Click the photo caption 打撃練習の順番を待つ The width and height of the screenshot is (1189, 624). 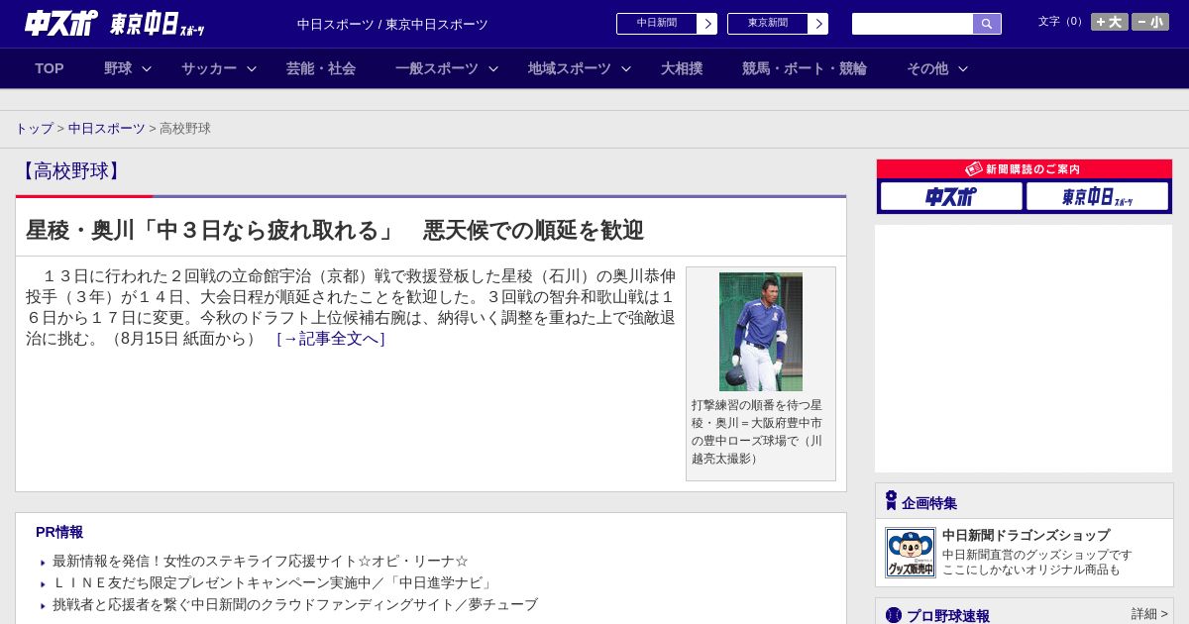[x=757, y=432]
